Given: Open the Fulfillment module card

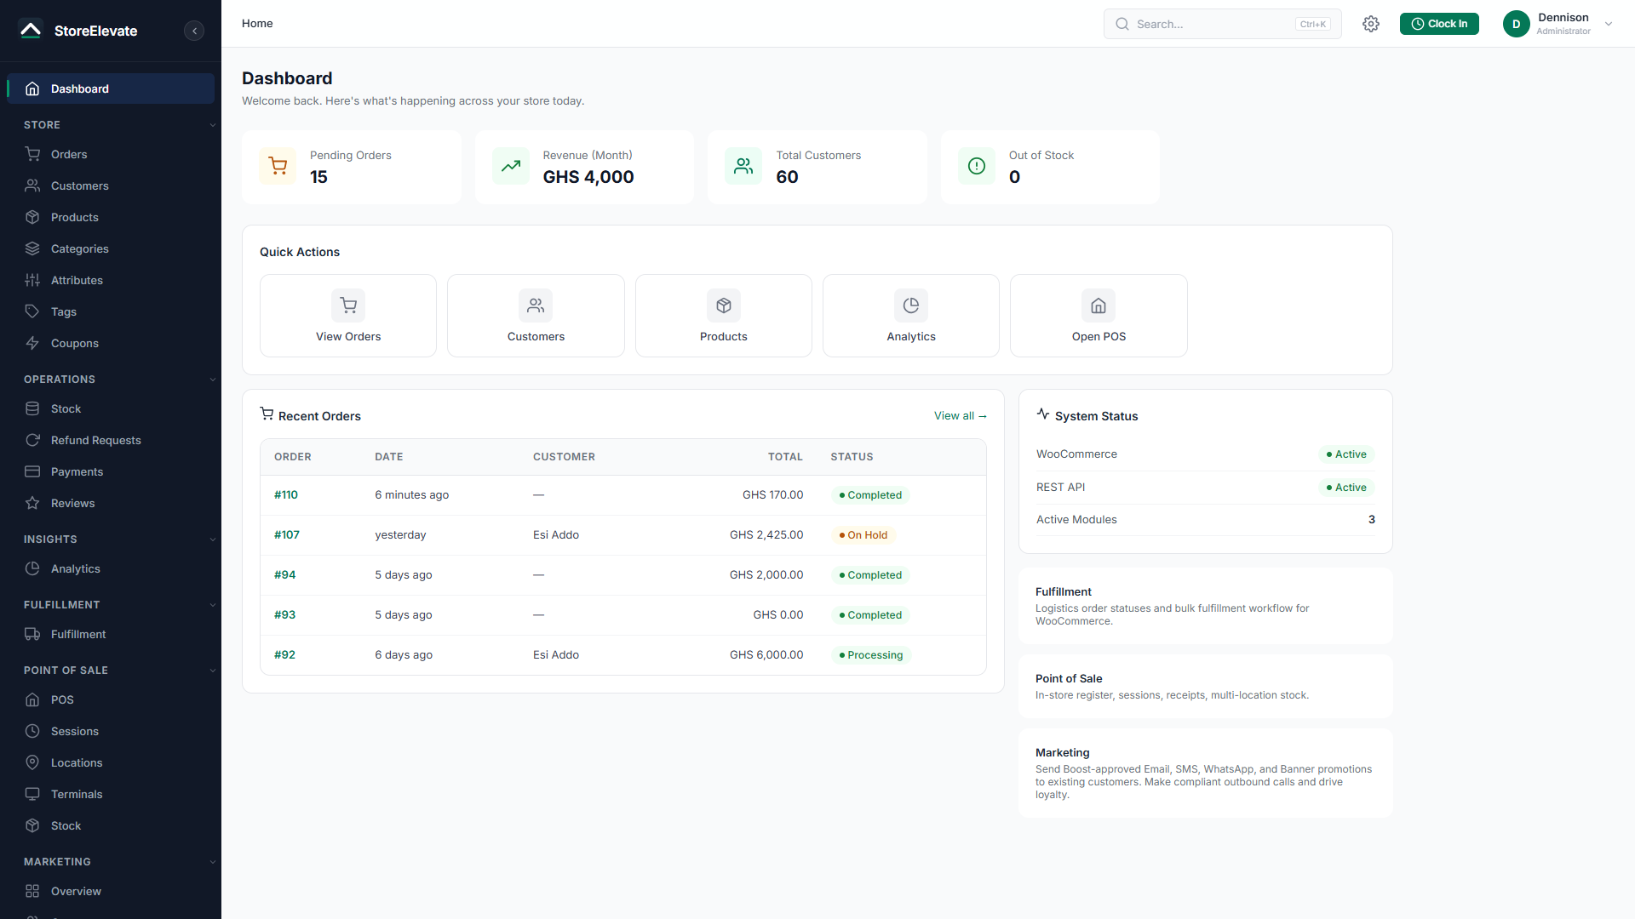Looking at the screenshot, I should coord(1206,606).
